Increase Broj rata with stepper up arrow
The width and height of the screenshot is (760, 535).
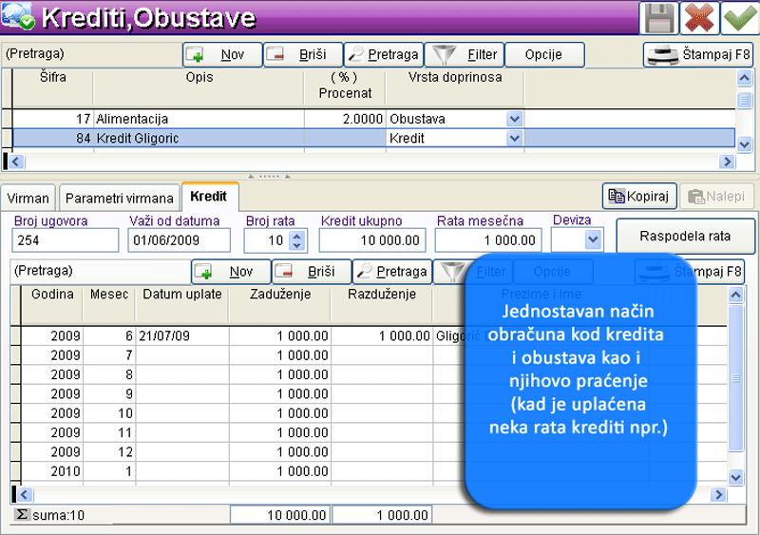pos(299,236)
